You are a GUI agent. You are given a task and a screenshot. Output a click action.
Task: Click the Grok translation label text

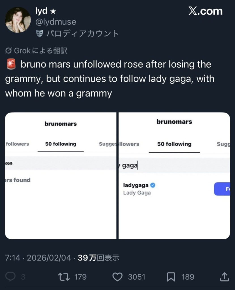click(40, 51)
